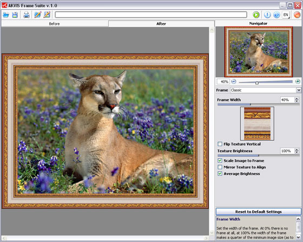This screenshot has width=303, height=242.
Task: Click the Navigator zoom slider handle
Action: pyautogui.click(x=257, y=83)
